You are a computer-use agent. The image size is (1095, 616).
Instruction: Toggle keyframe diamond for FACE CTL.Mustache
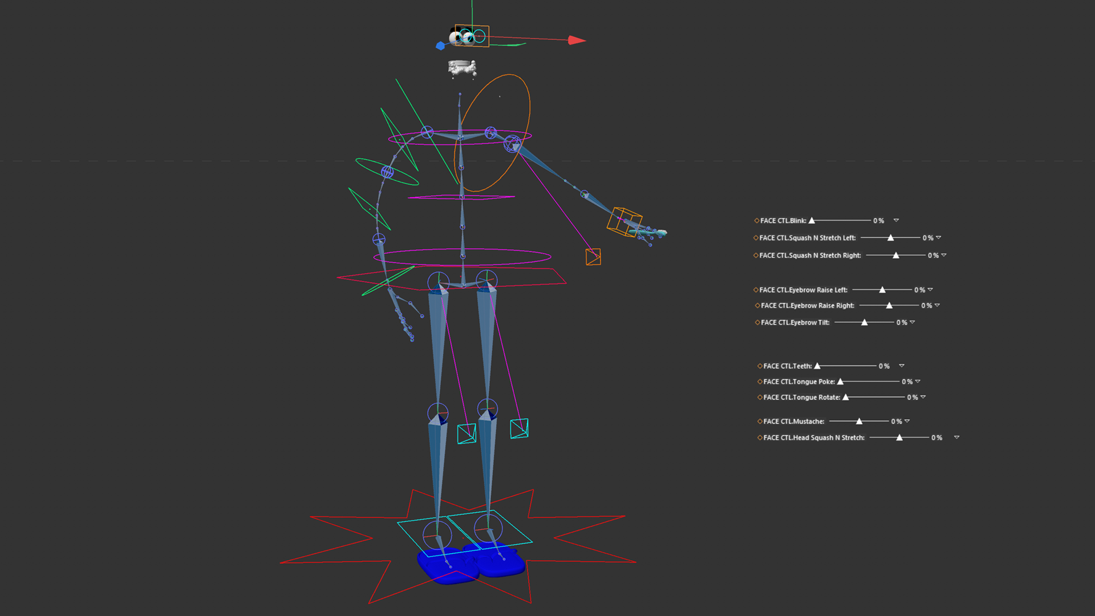(760, 422)
